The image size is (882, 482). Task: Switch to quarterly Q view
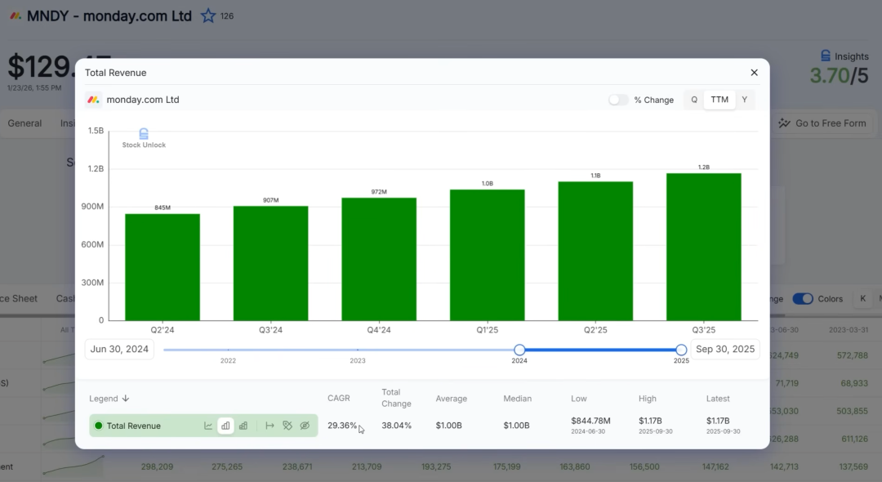(x=694, y=100)
